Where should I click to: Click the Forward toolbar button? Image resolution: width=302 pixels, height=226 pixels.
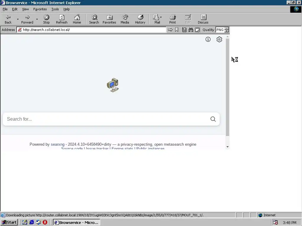[27, 19]
